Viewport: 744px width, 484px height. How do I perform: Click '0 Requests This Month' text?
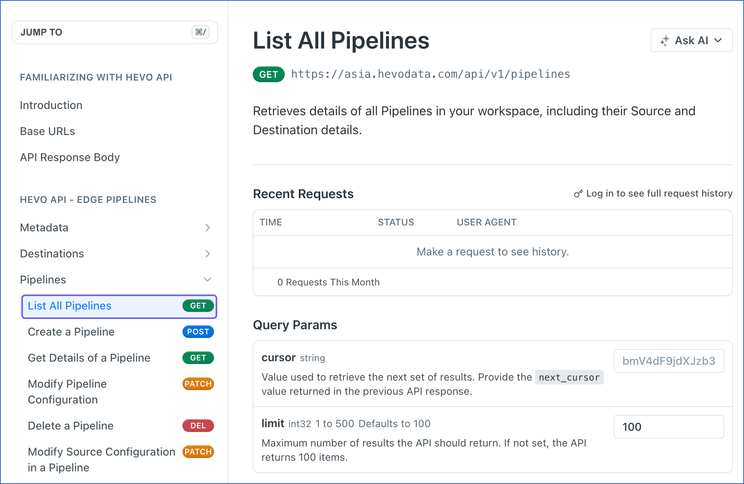tap(329, 282)
